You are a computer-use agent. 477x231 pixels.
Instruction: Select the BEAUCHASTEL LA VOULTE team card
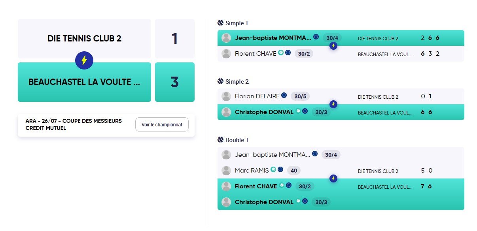(84, 82)
